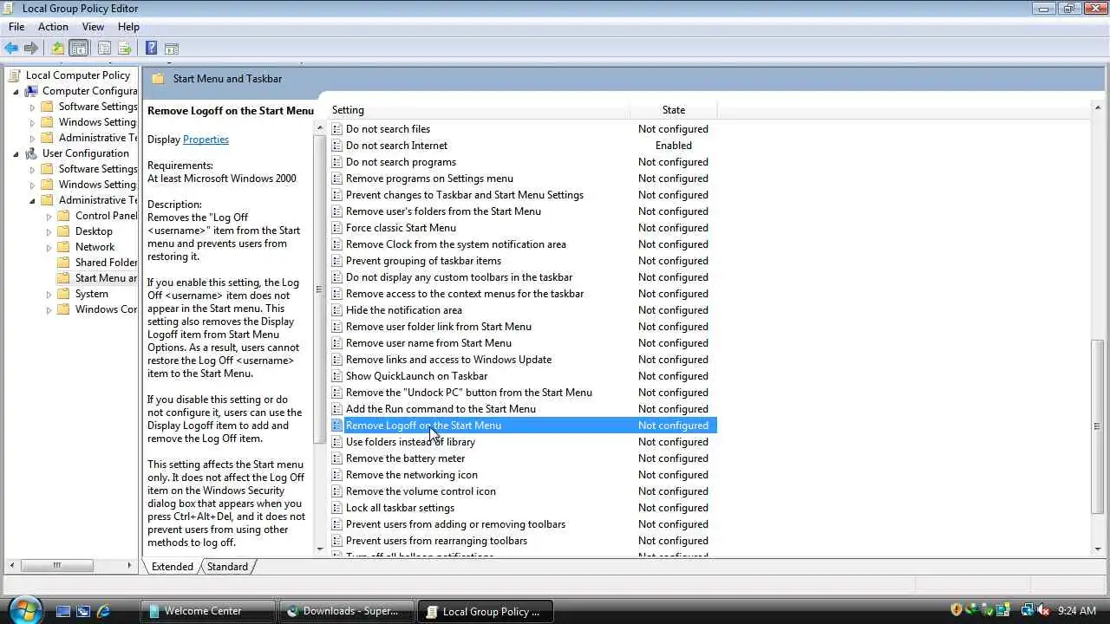Sort list by the State column header

(674, 110)
